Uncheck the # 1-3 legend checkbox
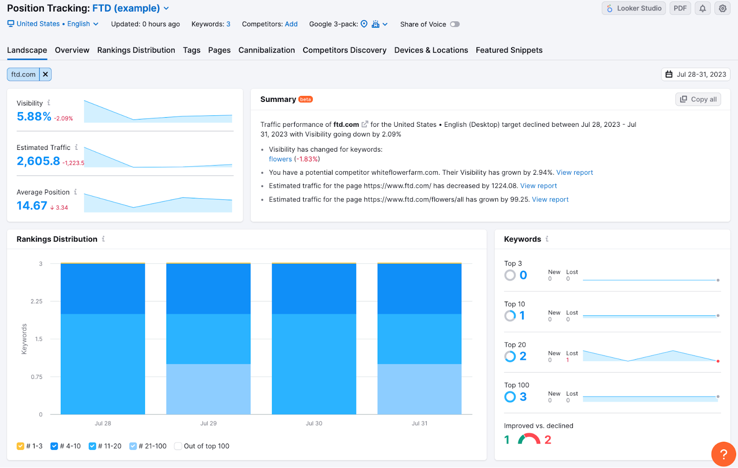The image size is (738, 468). (20, 446)
